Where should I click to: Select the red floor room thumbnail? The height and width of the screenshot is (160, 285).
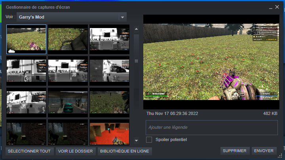point(109,132)
